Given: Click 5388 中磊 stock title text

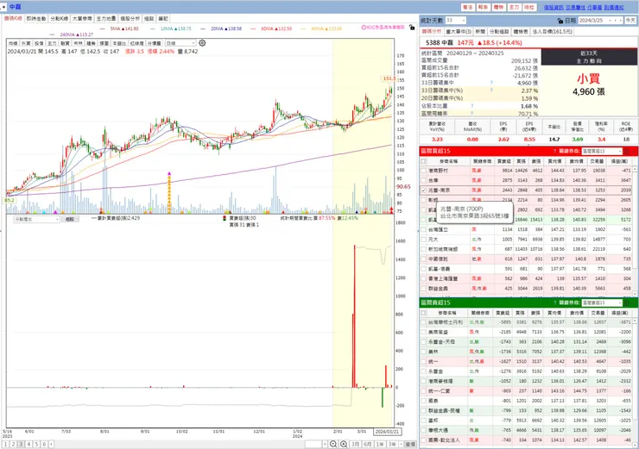Looking at the screenshot, I should point(440,43).
